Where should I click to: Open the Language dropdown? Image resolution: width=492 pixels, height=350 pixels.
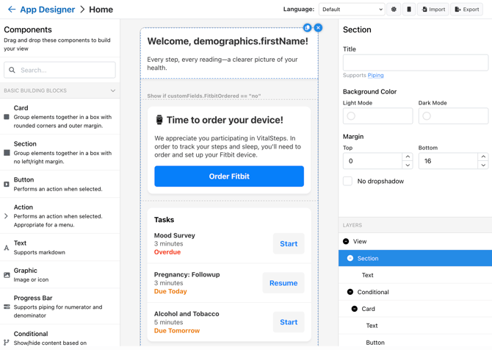[x=352, y=10]
